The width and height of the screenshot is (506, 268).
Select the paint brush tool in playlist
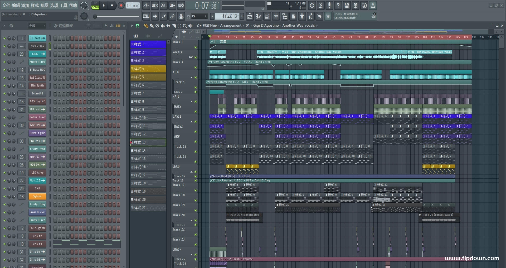click(x=152, y=26)
